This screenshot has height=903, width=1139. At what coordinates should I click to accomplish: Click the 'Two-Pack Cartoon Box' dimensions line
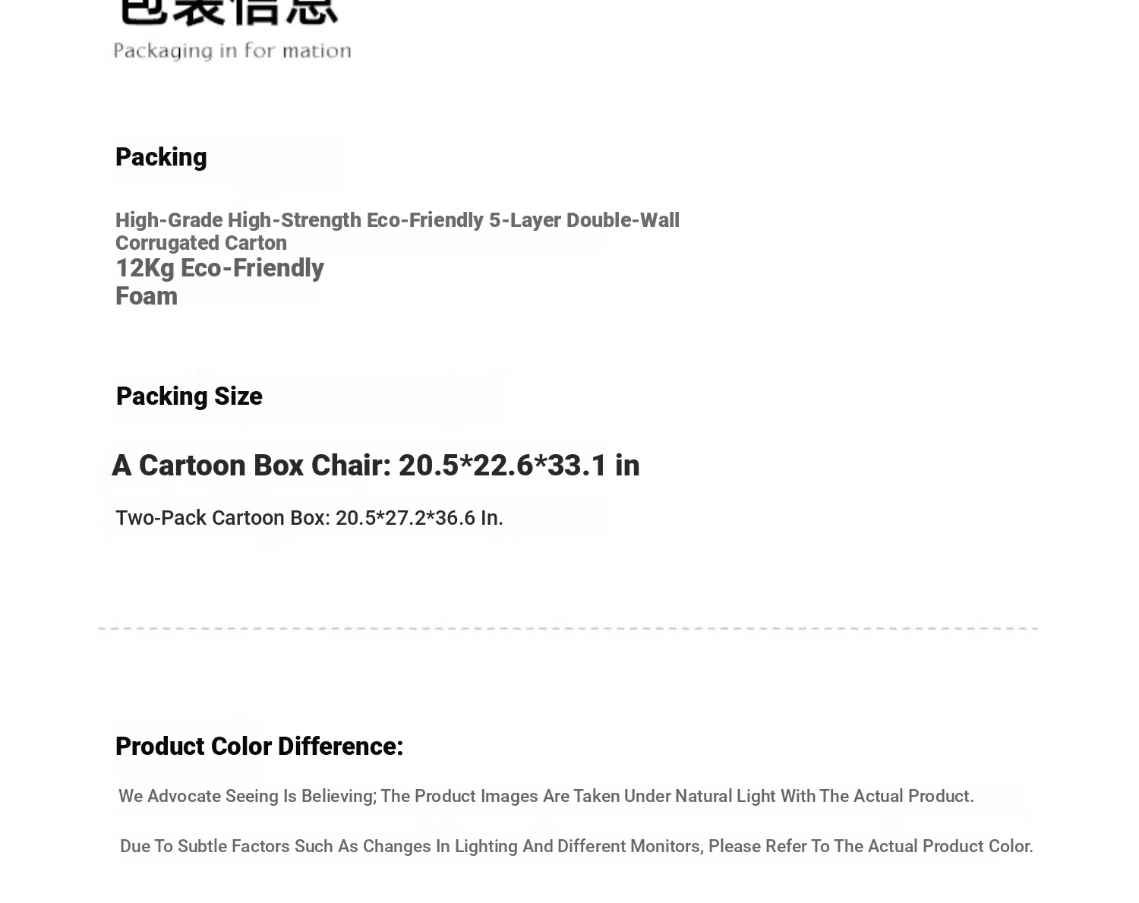point(309,517)
